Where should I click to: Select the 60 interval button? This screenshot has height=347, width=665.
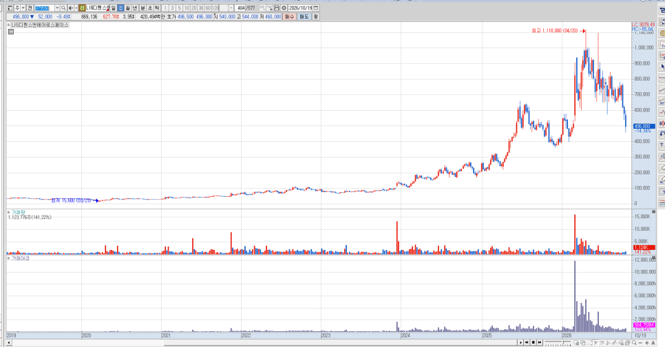[208, 8]
